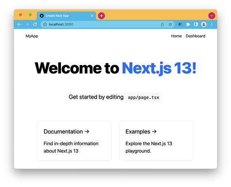Close the Create Next App tab
The width and height of the screenshot is (231, 187).
[x=92, y=16]
